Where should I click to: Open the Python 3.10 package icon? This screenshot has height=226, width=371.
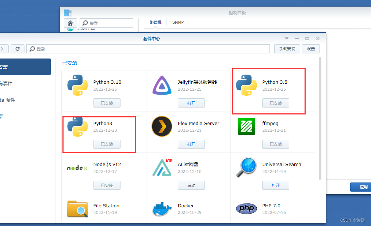click(x=77, y=85)
